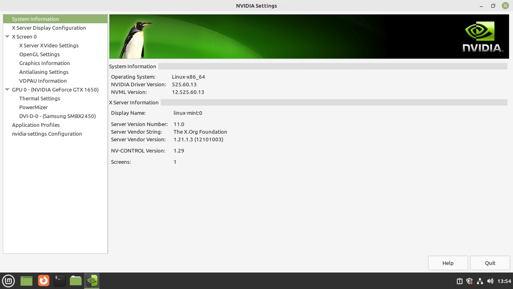
Task: Open the Linux Mint start menu
Action: click(8, 281)
